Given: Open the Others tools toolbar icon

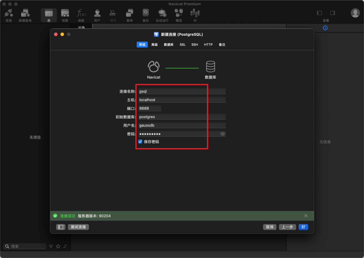Looking at the screenshot, I should [x=113, y=13].
